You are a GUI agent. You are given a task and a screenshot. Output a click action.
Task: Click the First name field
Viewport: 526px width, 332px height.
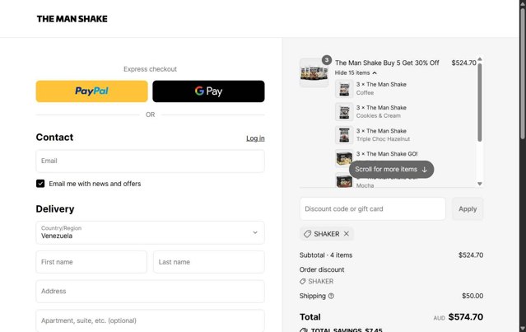click(x=91, y=262)
